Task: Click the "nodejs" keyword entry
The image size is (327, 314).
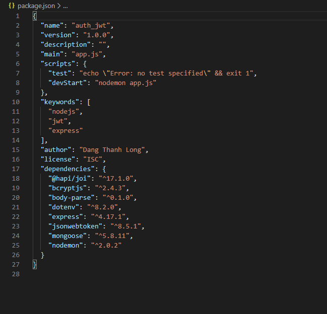Action: (x=64, y=112)
